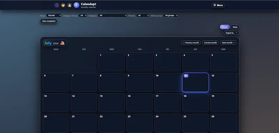Open the Mode dropdown
The image size is (279, 133).
point(54,15)
